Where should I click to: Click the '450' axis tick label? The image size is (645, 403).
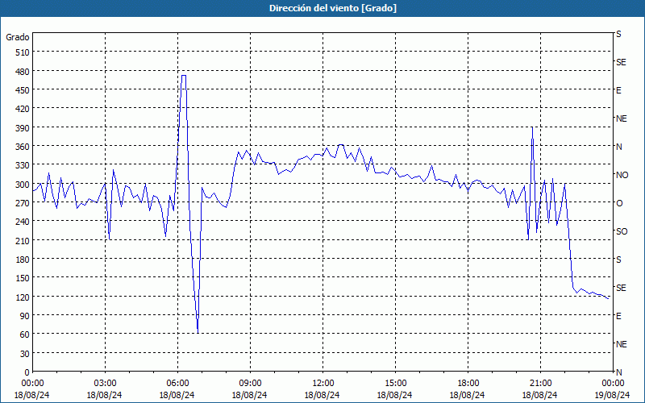pyautogui.click(x=23, y=90)
